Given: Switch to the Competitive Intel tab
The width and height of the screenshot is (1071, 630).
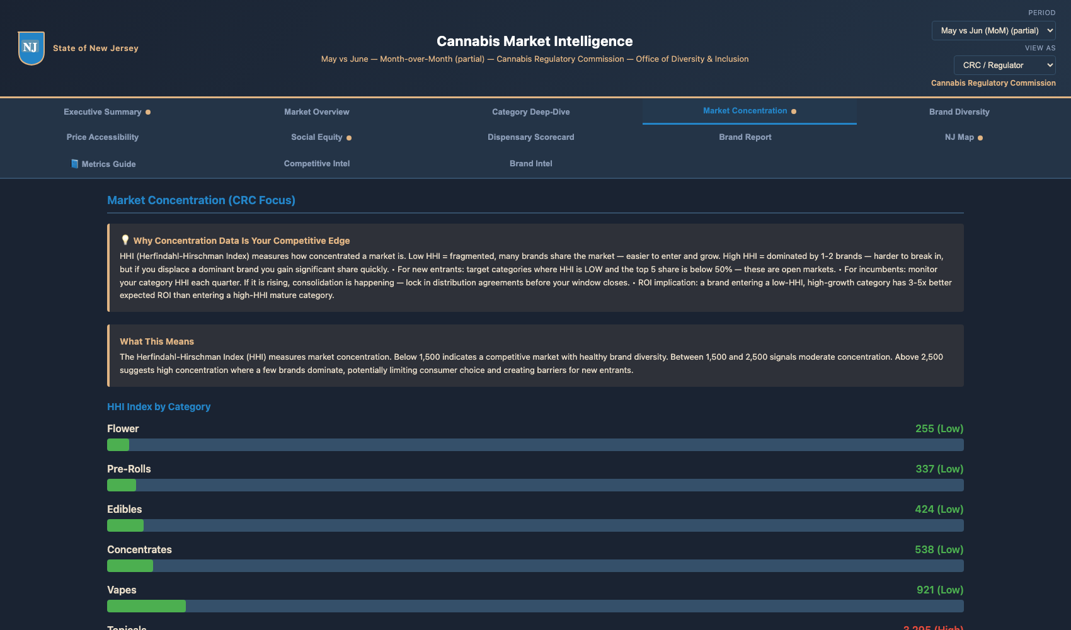Looking at the screenshot, I should pos(317,163).
